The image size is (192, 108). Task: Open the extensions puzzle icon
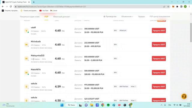pyautogui.click(x=177, y=7)
